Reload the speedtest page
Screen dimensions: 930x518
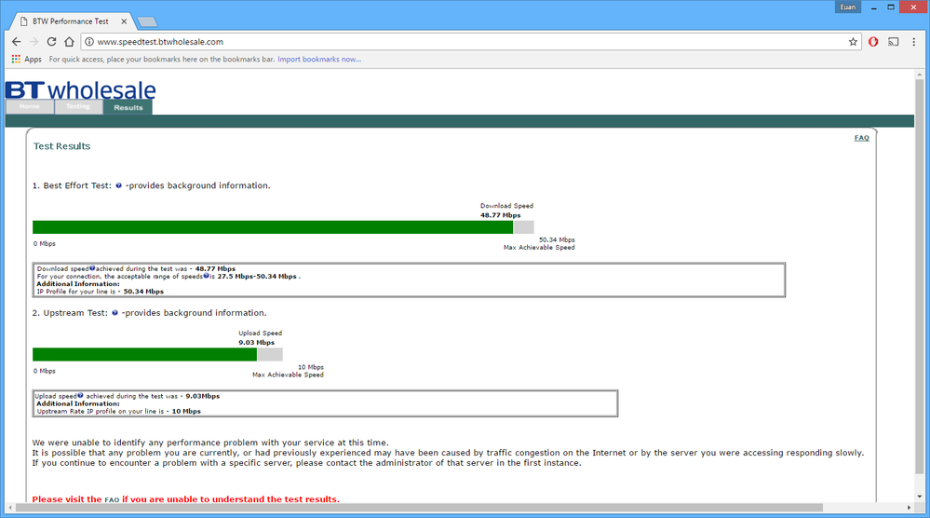[x=51, y=42]
